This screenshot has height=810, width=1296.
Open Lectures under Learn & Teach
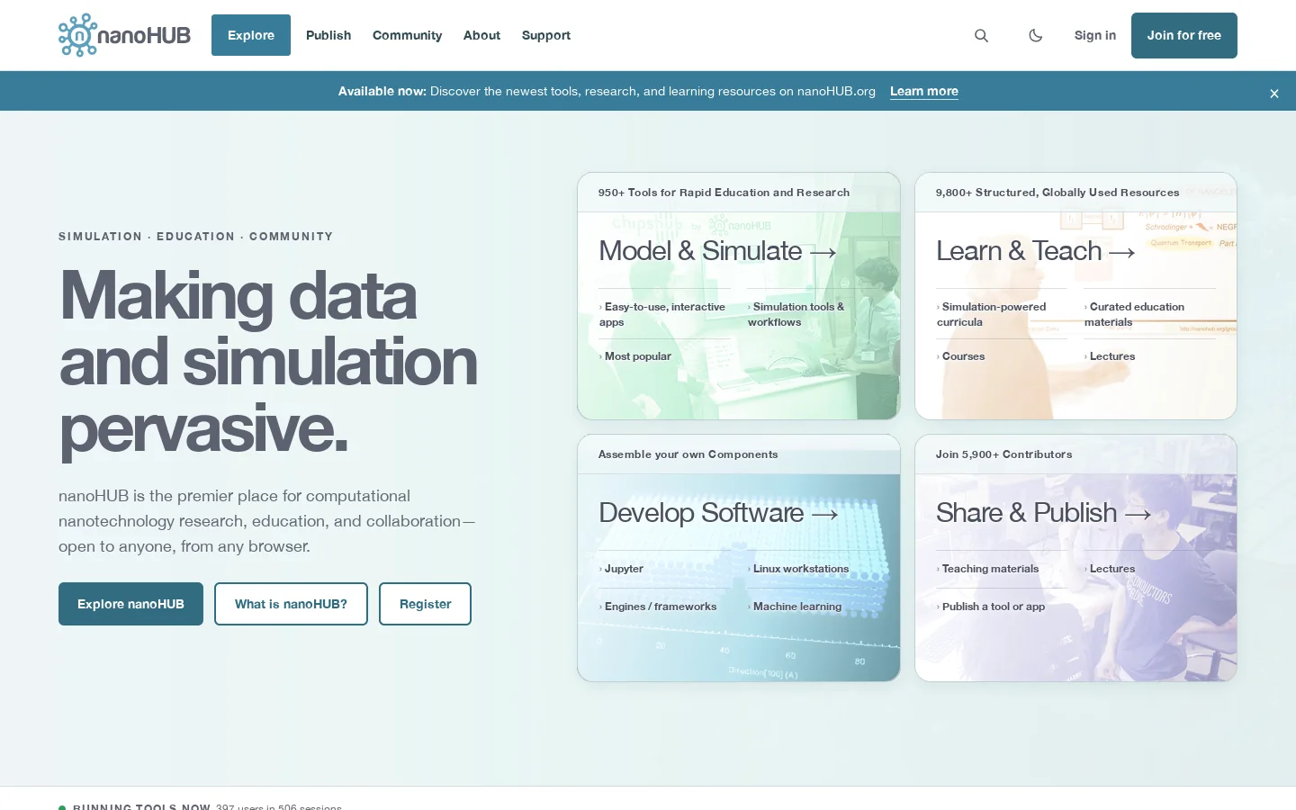(1111, 356)
